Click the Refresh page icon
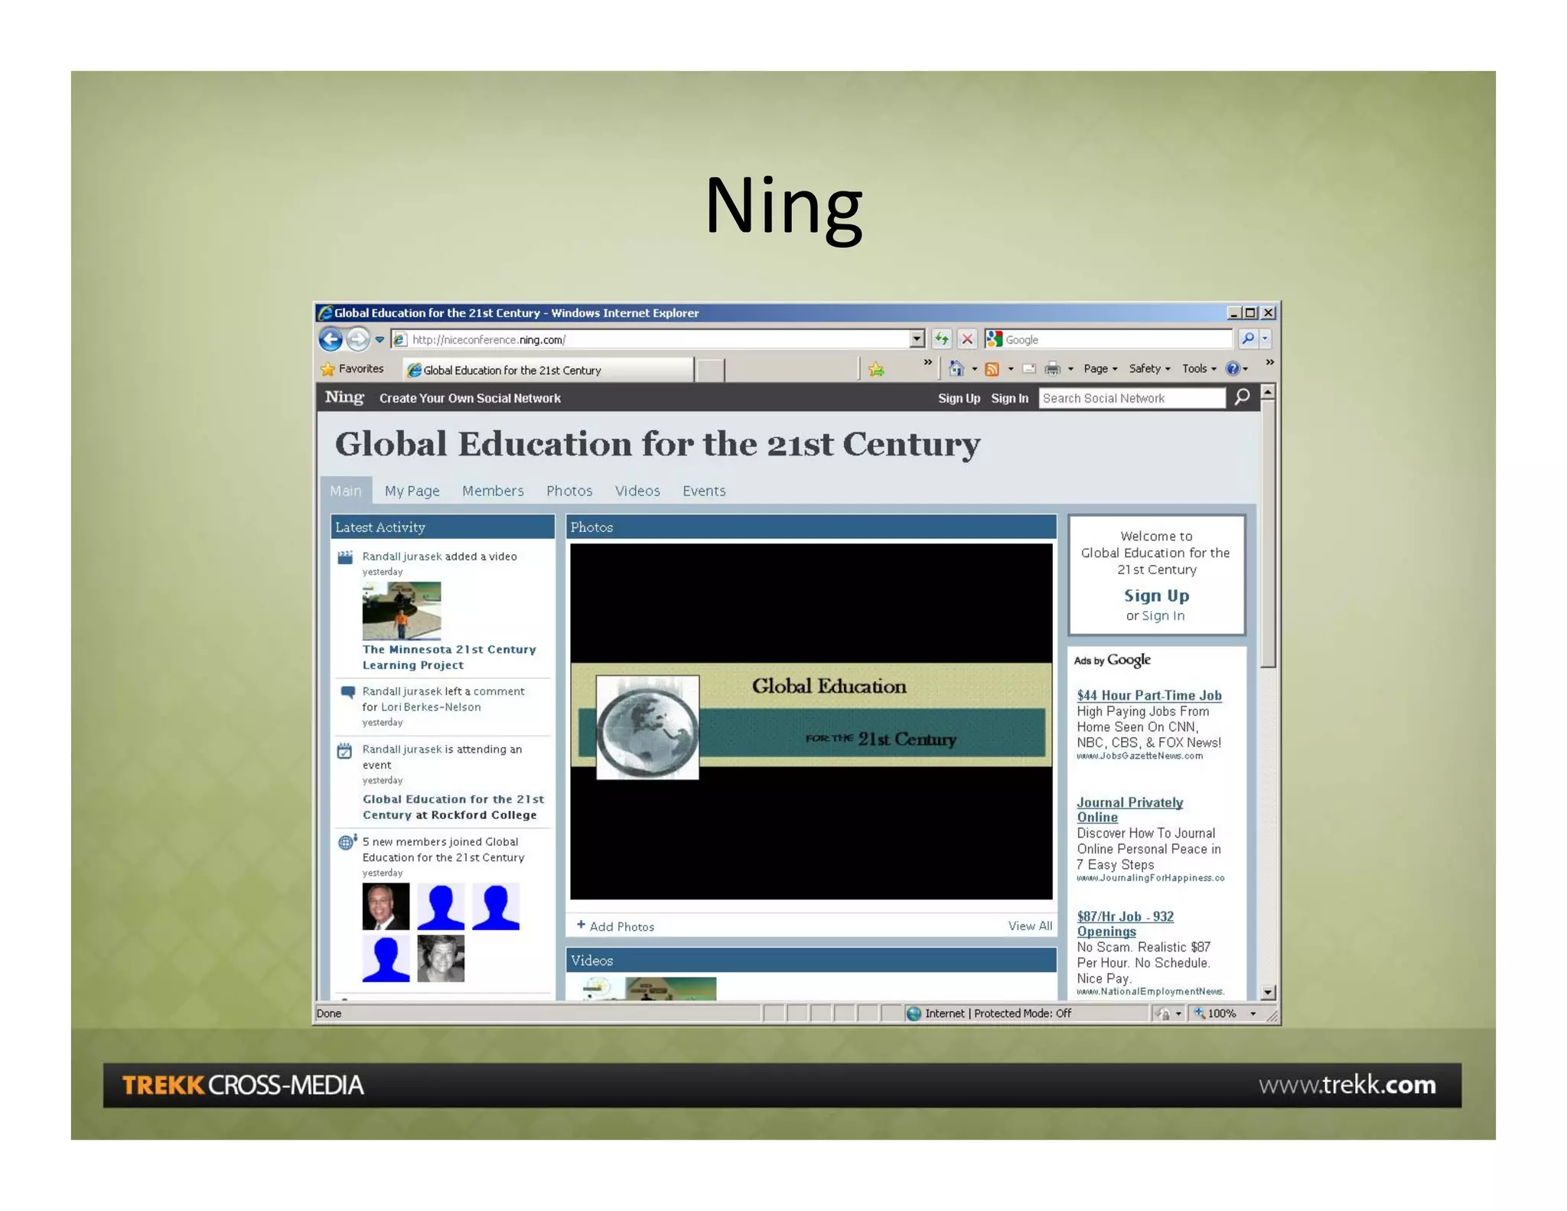This screenshot has width=1567, height=1211. (942, 338)
